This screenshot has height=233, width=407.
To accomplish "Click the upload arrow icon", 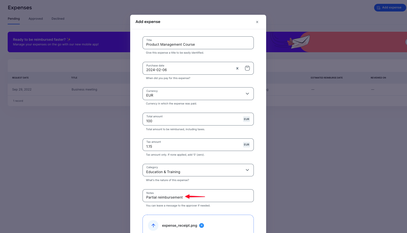I will [153, 225].
